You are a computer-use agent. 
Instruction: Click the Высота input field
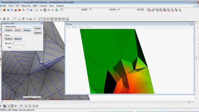click(x=19, y=43)
